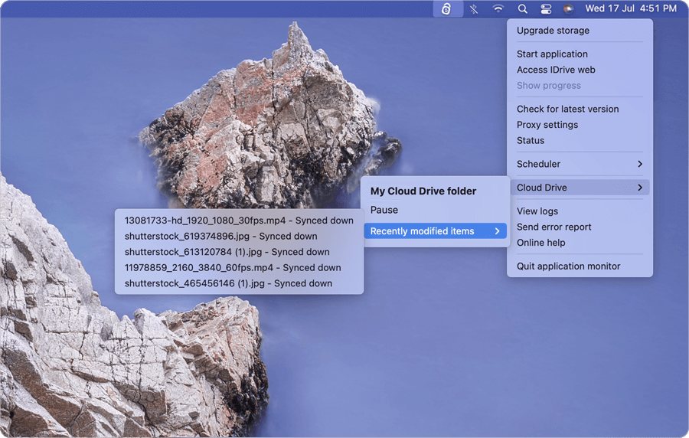
Task: Open the Wi-Fi status icon
Action: 498,8
